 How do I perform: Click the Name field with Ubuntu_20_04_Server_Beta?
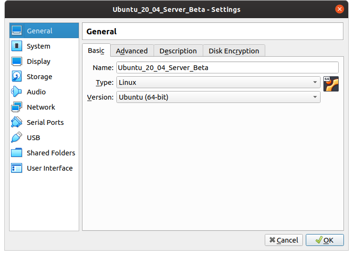[x=228, y=68]
